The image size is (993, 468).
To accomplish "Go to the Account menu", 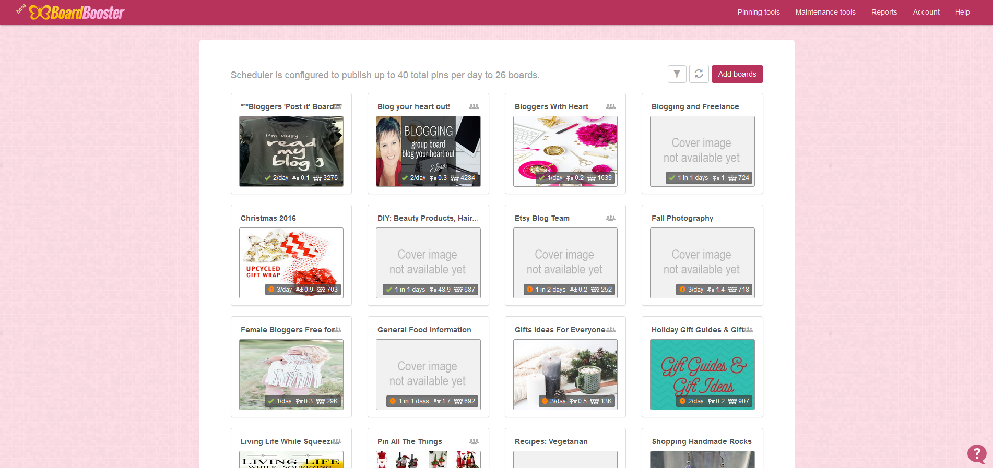I will pyautogui.click(x=926, y=12).
